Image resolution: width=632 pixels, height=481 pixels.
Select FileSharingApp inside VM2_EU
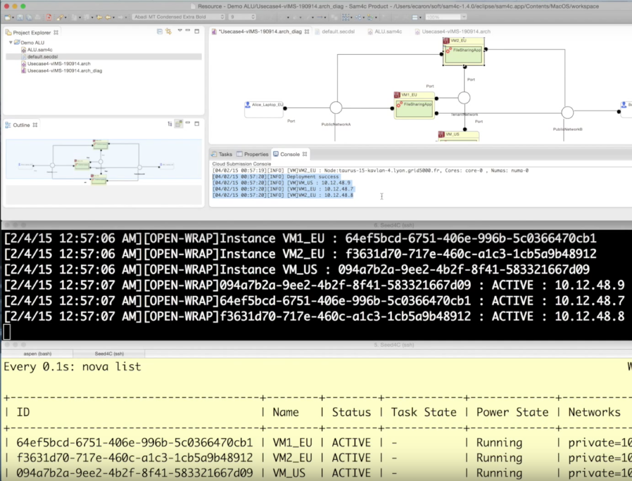(464, 55)
